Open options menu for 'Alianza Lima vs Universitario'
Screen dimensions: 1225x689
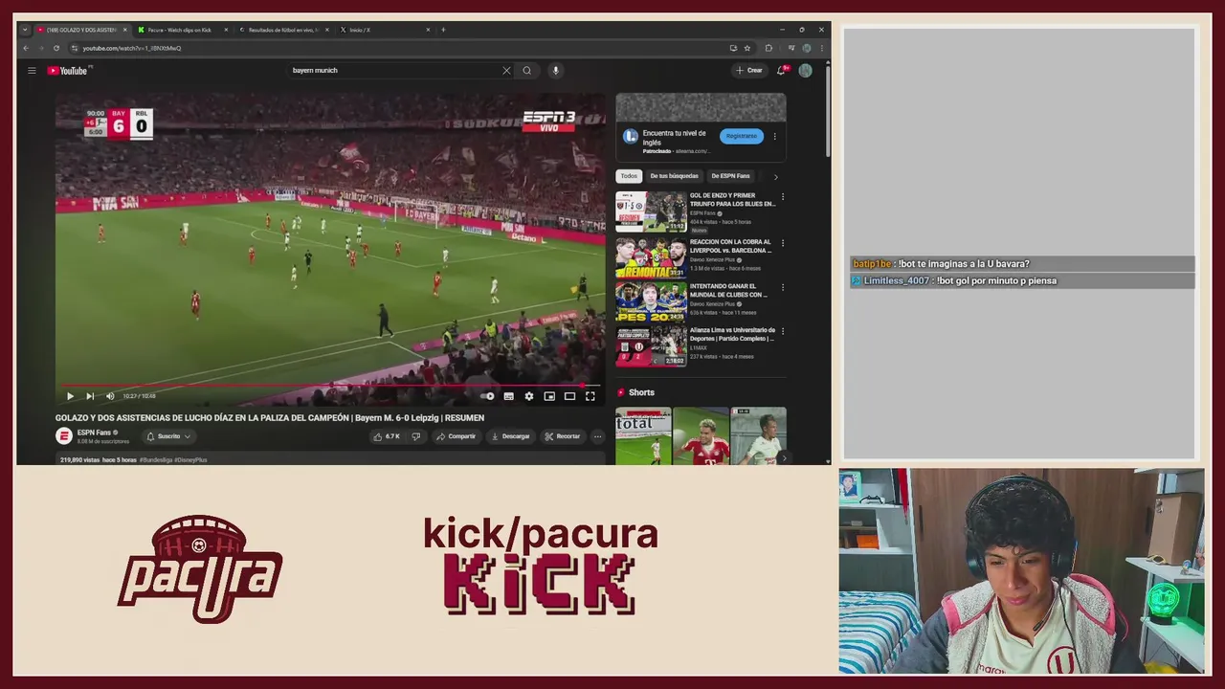click(x=783, y=331)
